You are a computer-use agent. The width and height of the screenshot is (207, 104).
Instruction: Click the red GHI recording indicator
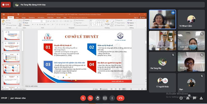(x=6, y=4)
